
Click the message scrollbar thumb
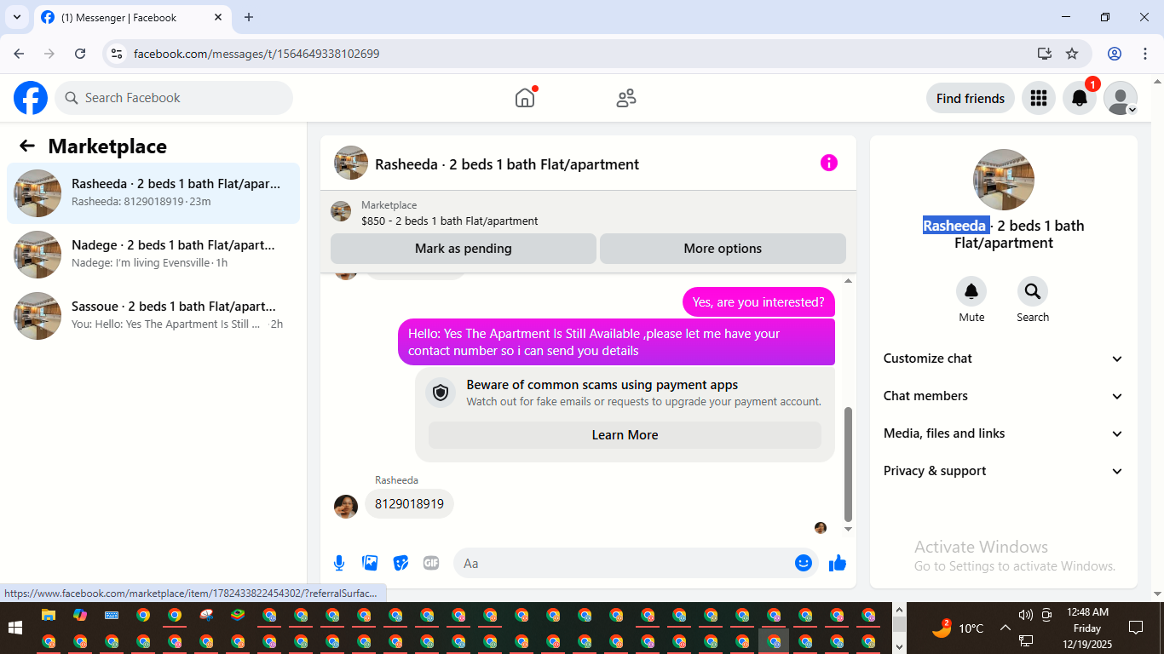848,464
